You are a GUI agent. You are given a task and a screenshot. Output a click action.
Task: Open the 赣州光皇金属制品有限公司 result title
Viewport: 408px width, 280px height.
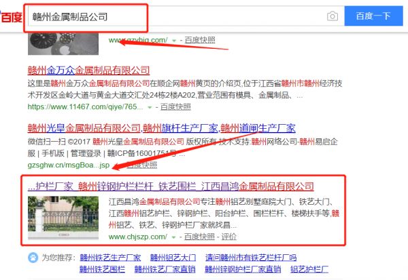pos(160,127)
